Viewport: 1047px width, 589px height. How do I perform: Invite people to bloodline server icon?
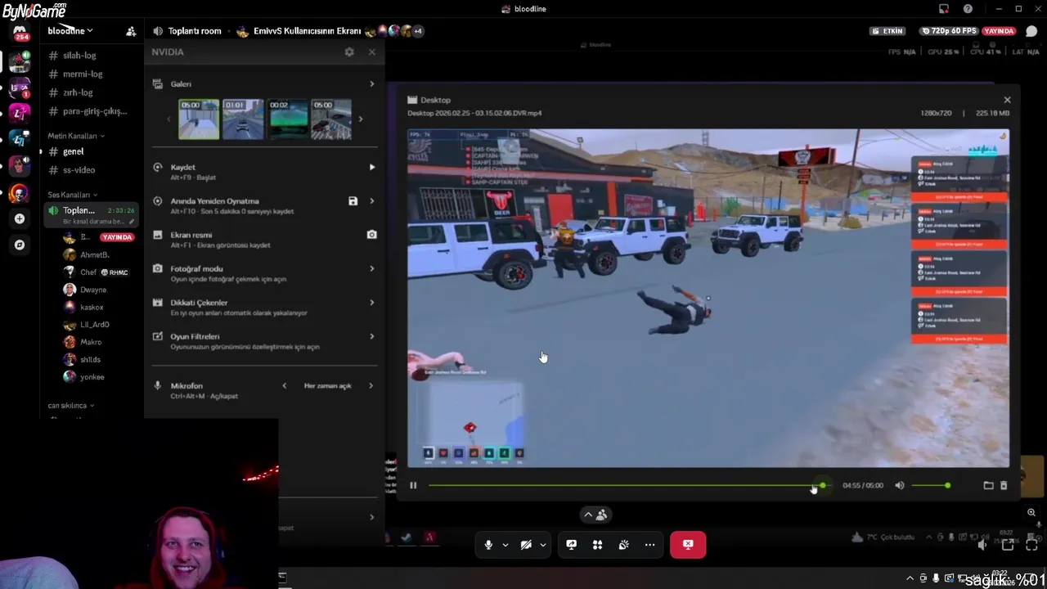coord(131,31)
